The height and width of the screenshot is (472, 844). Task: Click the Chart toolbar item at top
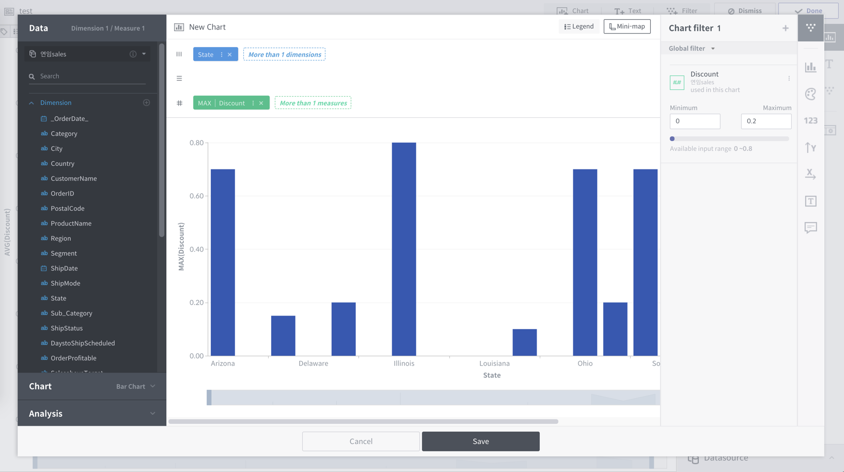574,10
